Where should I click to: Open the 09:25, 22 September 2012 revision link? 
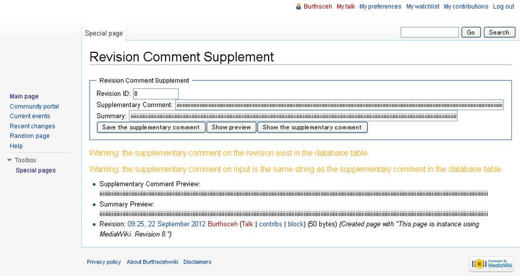[167, 224]
